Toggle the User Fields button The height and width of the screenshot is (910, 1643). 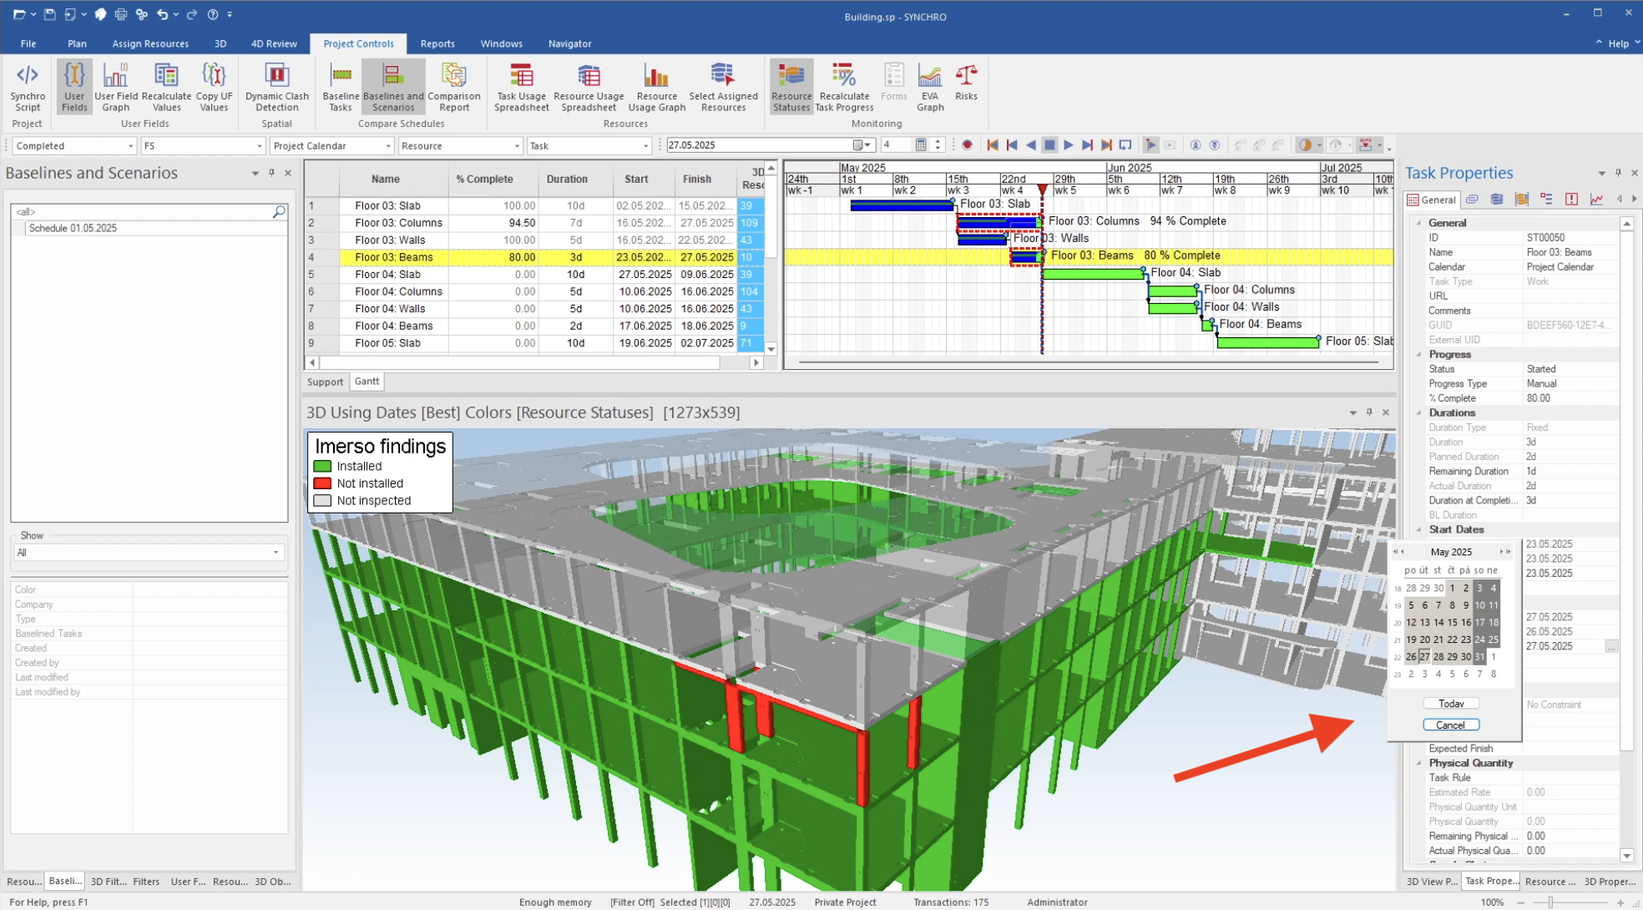pyautogui.click(x=74, y=86)
